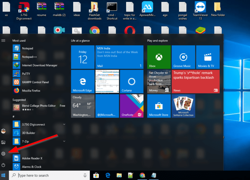Expand the hamburger menu in Start
Viewport: 250px width, 180px height.
[x=3, y=40]
